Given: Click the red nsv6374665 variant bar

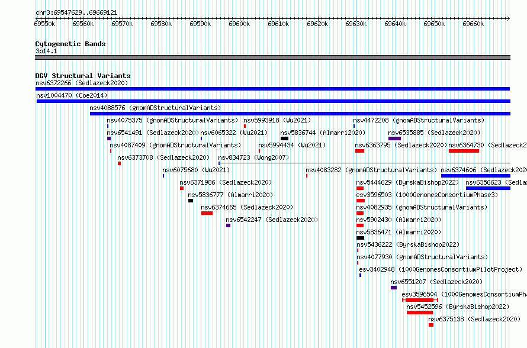Looking at the screenshot, I should [207, 213].
